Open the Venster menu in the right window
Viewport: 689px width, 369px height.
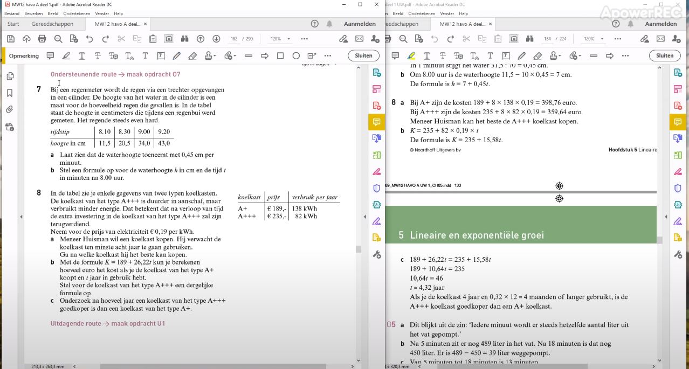click(x=447, y=13)
